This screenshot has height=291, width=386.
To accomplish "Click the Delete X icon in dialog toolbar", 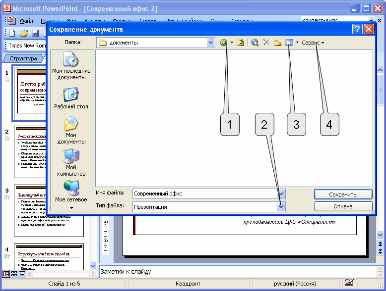I will (266, 42).
